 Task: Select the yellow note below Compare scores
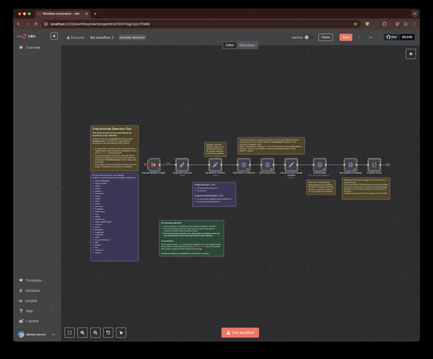(x=366, y=188)
